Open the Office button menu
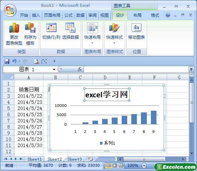 click(x=10, y=11)
